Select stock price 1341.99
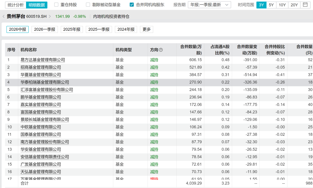 [x=63, y=16]
